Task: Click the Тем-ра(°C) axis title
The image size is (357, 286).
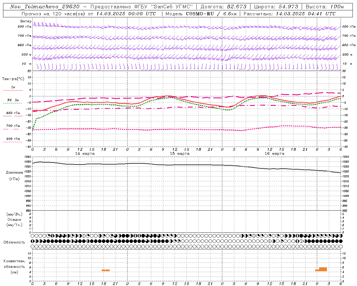Action: 13,79
